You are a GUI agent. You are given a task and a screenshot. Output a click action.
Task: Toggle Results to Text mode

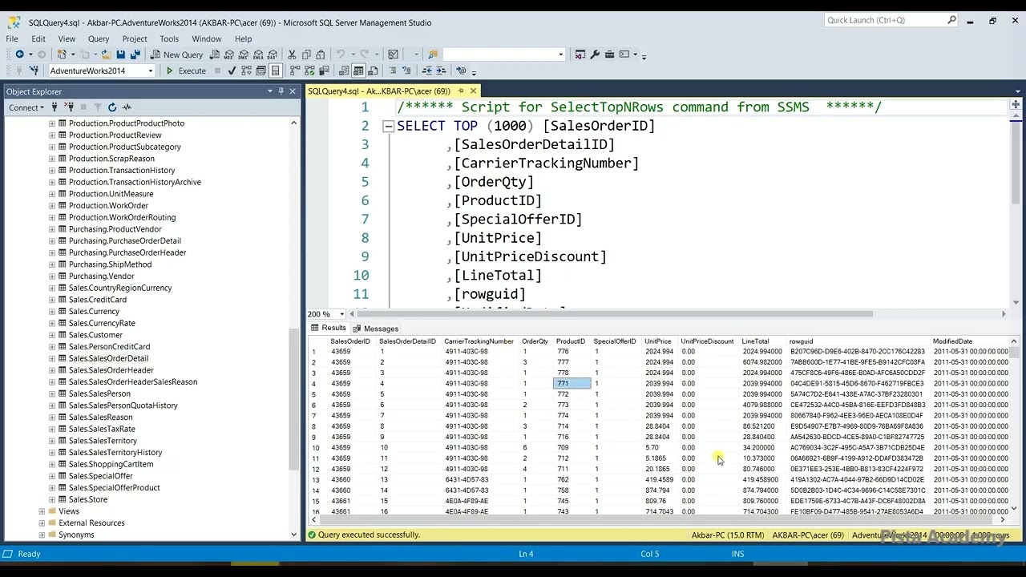point(344,71)
